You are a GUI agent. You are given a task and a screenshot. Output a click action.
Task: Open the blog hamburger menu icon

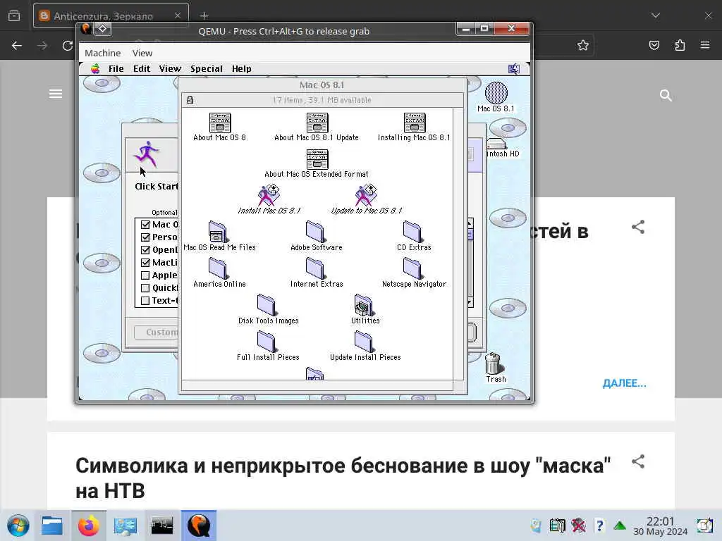[x=56, y=94]
